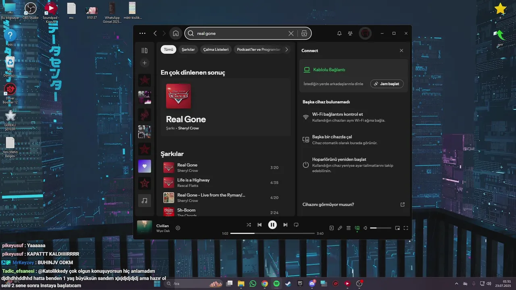
Task: Toggle Connect to a device panel
Action: tap(357, 228)
